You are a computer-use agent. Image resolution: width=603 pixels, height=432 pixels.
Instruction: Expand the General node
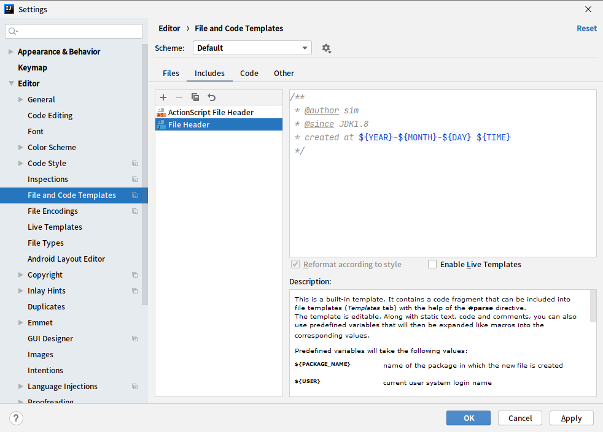(x=21, y=99)
